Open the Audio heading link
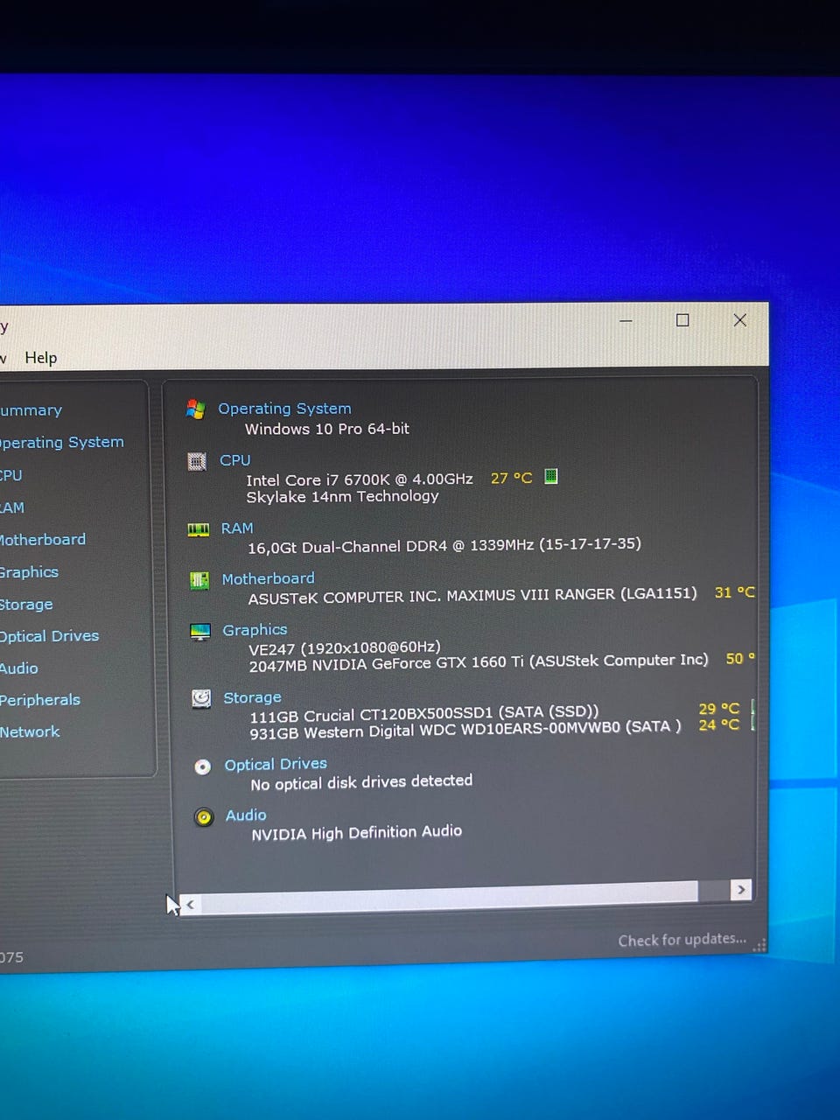This screenshot has width=840, height=1120. [246, 815]
